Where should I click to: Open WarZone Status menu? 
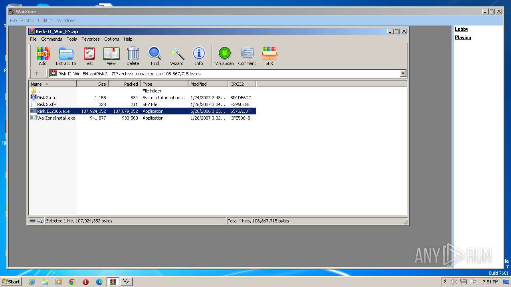(28, 20)
